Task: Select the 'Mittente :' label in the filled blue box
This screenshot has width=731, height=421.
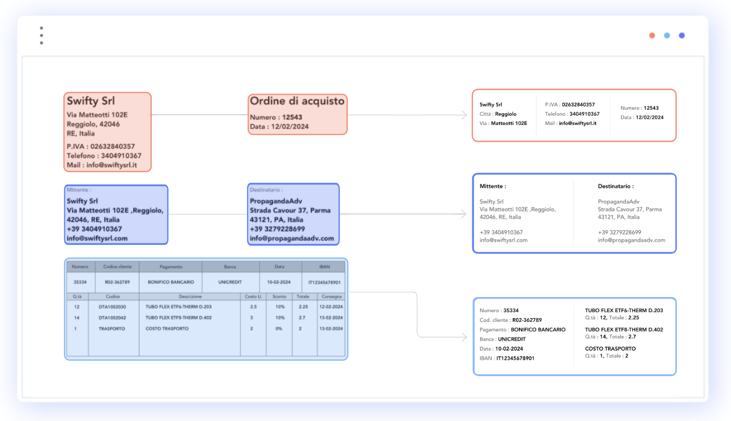Action: 79,190
